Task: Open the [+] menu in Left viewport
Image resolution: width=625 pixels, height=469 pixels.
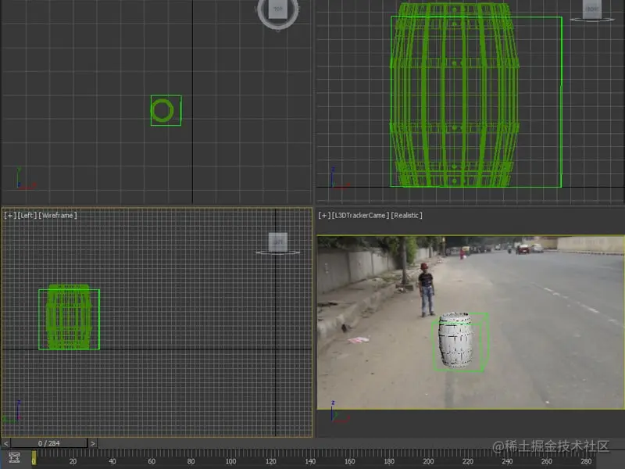Action: coord(9,216)
